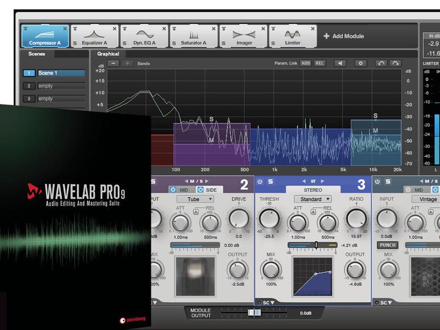The width and height of the screenshot is (440, 330).
Task: Open the Tube compressor type dropdown
Action: point(195,199)
